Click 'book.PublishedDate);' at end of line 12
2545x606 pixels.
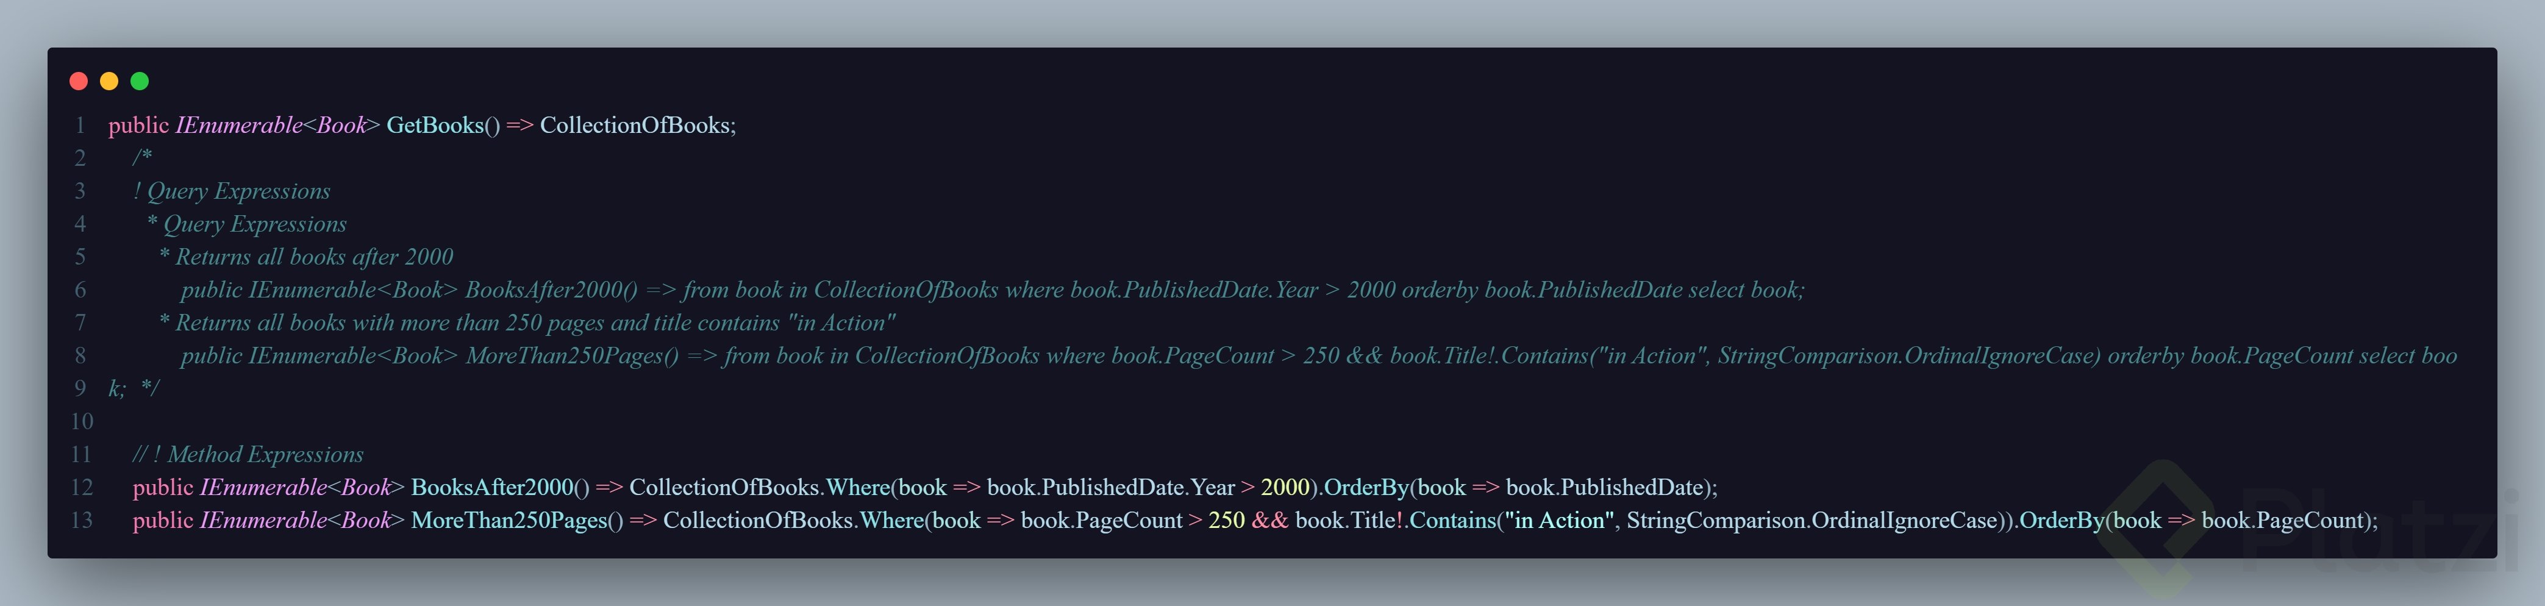coord(1612,487)
